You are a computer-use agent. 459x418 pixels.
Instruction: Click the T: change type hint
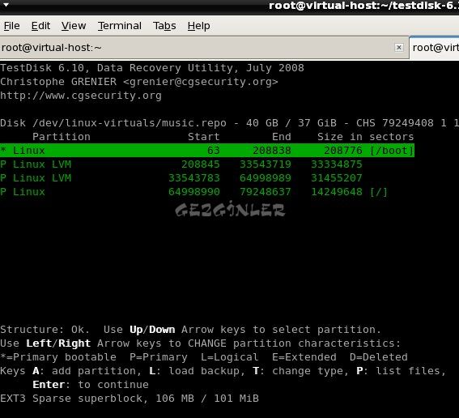301,371
